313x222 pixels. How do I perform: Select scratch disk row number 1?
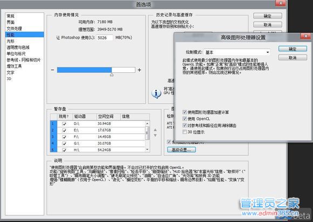pyautogui.click(x=53, y=124)
